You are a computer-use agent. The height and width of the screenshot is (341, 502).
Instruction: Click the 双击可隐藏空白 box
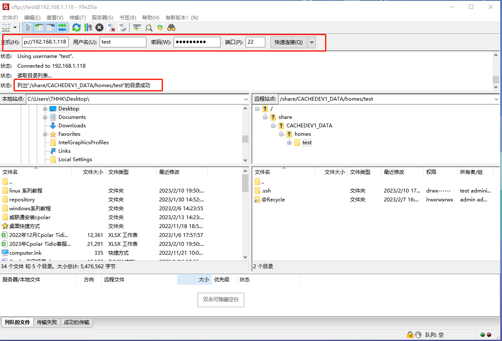point(221,300)
